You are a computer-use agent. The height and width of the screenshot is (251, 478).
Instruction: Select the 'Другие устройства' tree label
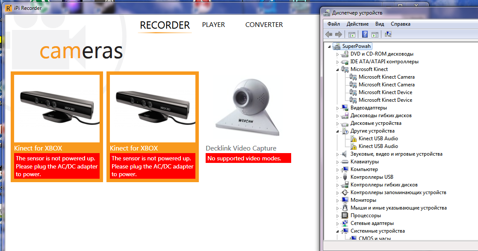[372, 131]
